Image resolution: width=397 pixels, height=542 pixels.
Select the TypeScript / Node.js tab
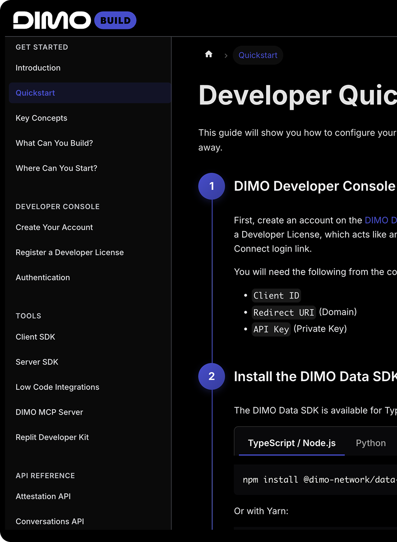(292, 443)
